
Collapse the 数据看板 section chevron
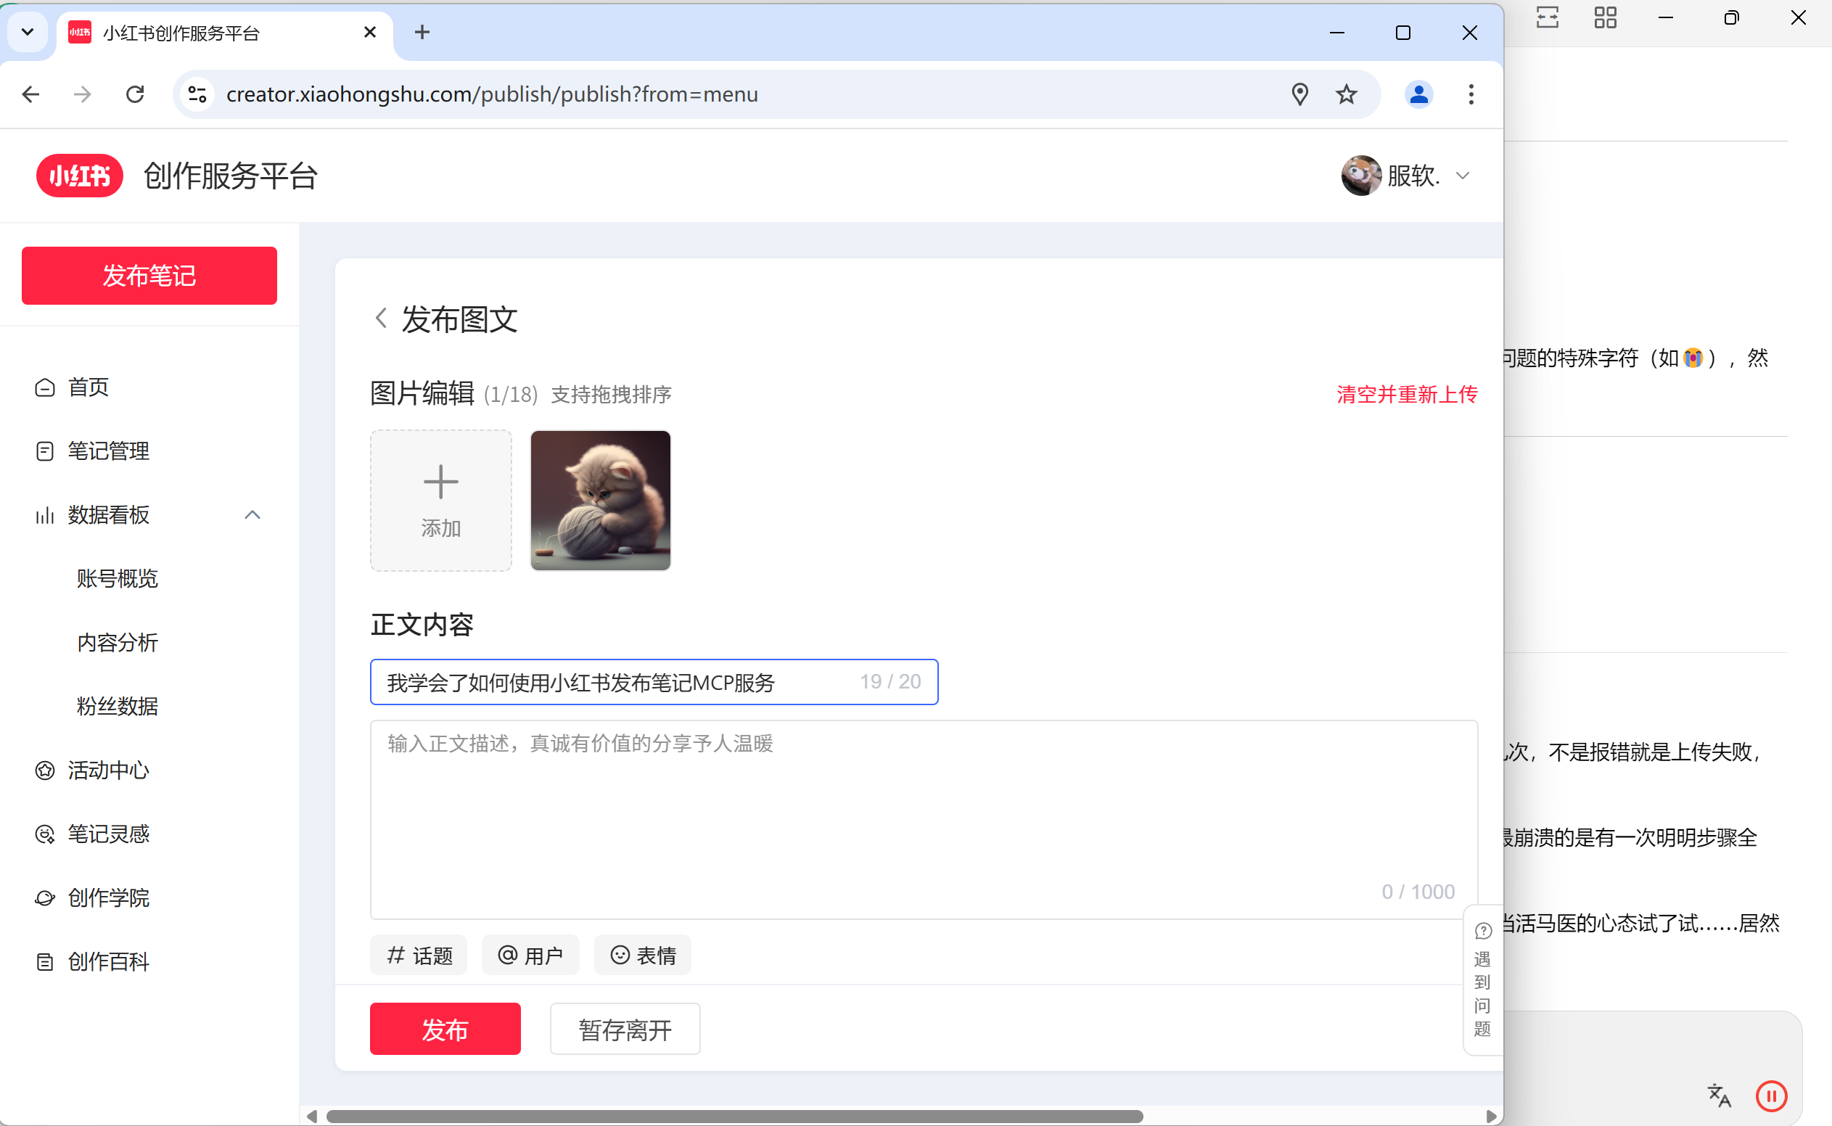[252, 515]
